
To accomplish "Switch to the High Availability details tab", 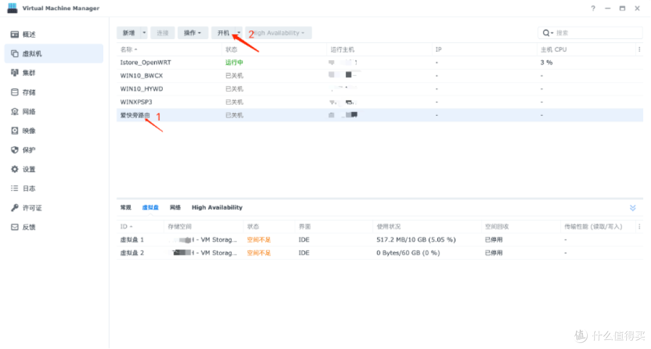I will (x=217, y=207).
